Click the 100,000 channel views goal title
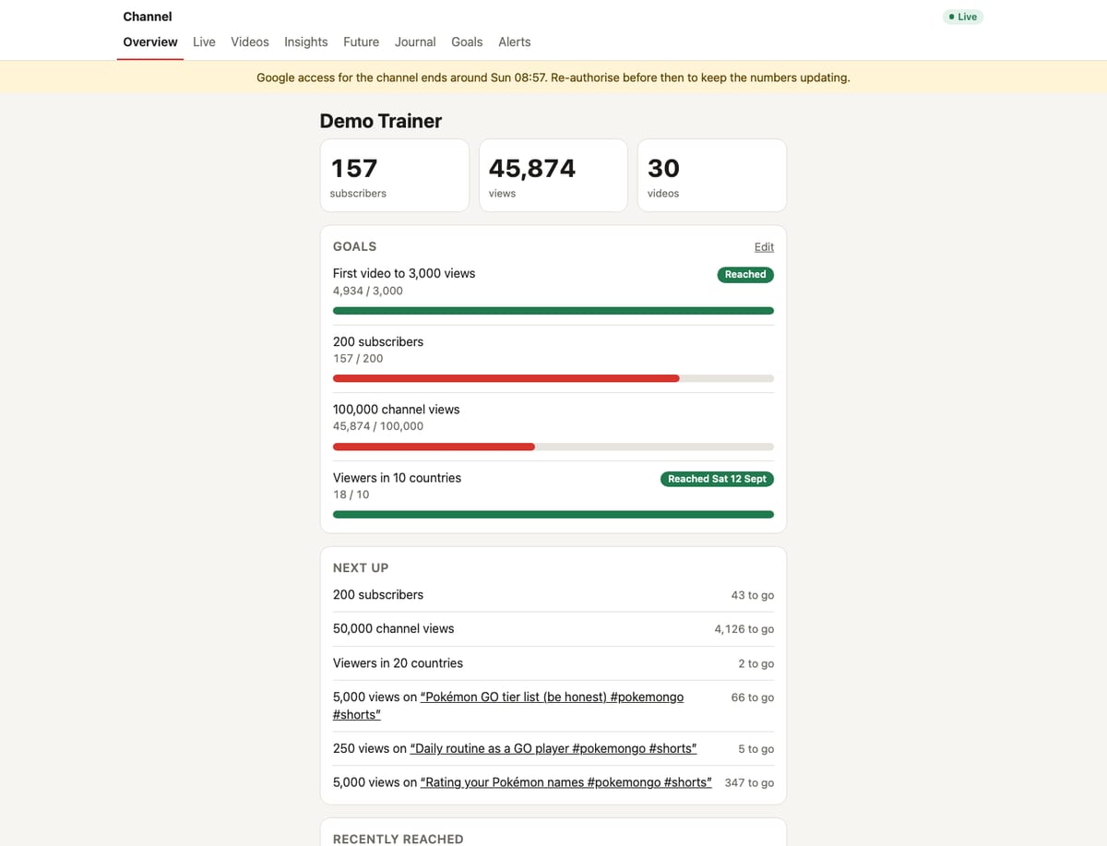Image resolution: width=1107 pixels, height=846 pixels. pos(396,410)
